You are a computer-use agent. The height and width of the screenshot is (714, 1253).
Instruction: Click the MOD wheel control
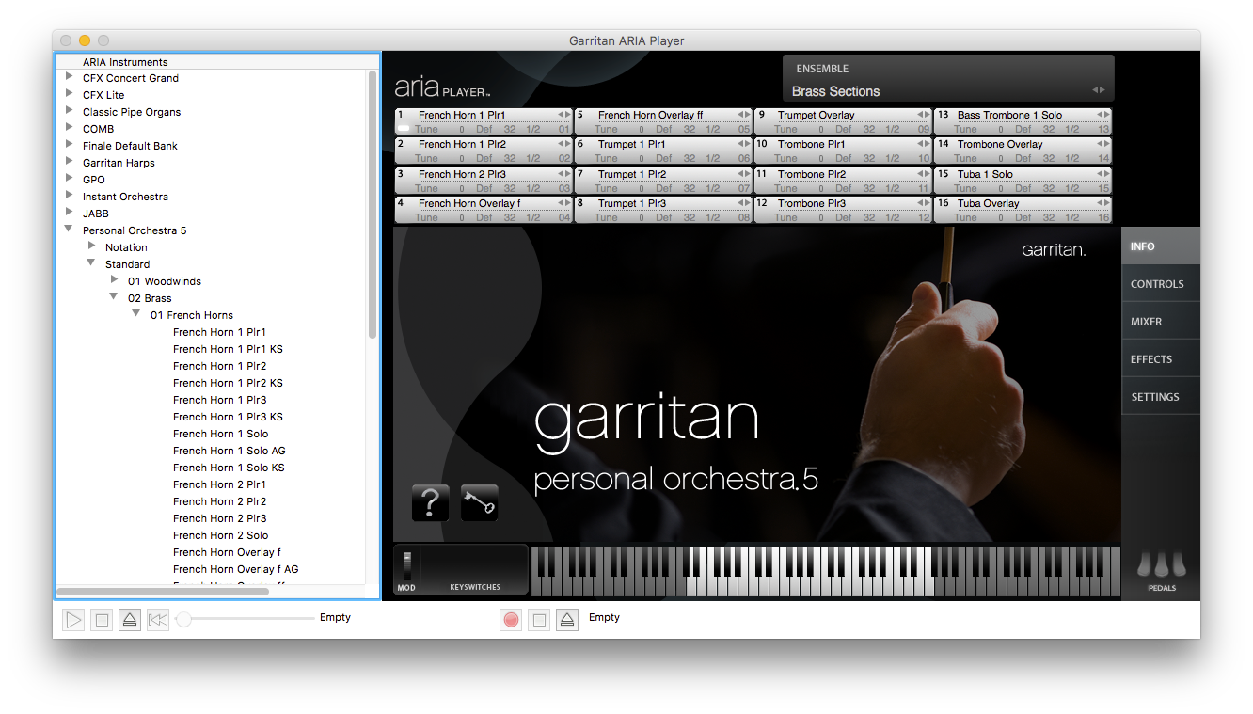(x=406, y=565)
